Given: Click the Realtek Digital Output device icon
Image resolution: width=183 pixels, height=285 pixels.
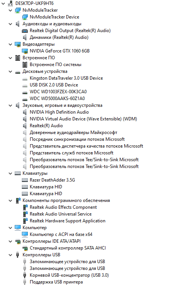Looking at the screenshot, I should [25, 31].
